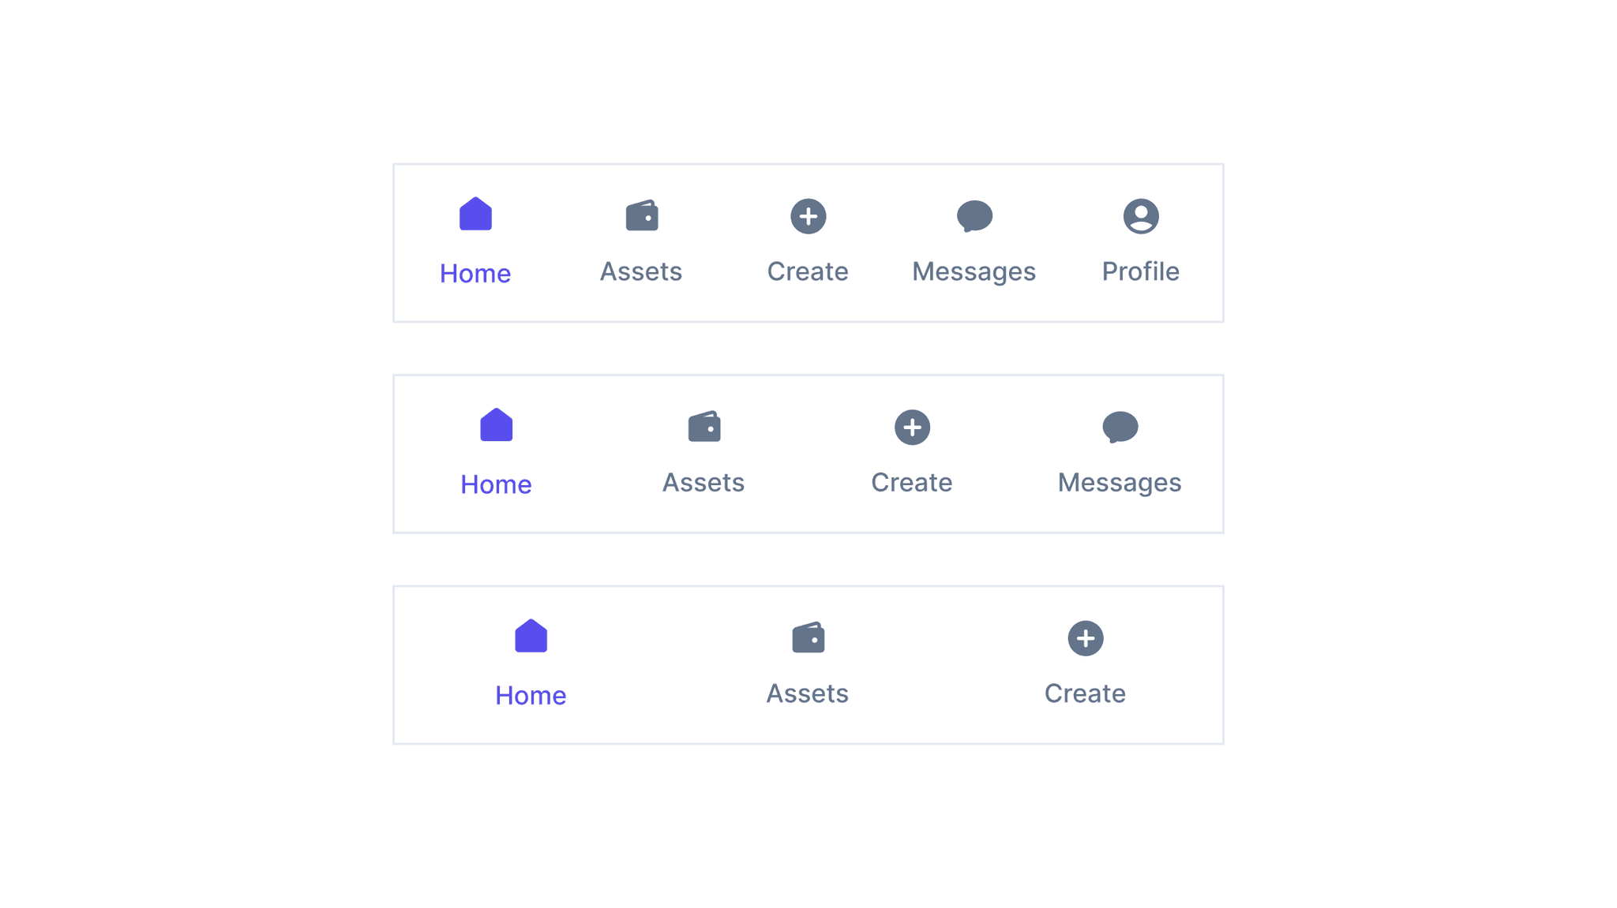Click the plus Create icon in the top bar
Screen dimensions: 1617x908
point(807,215)
